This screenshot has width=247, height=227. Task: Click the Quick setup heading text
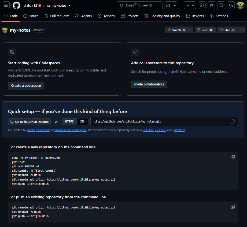point(67,111)
